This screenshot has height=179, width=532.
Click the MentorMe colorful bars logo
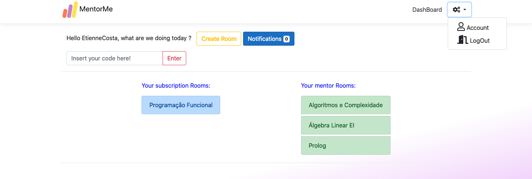70,10
